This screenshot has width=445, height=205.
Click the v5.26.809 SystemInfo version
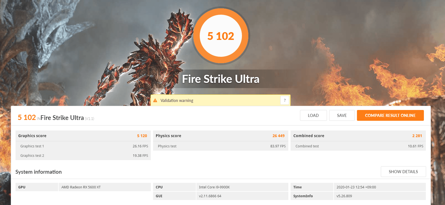pos(344,196)
